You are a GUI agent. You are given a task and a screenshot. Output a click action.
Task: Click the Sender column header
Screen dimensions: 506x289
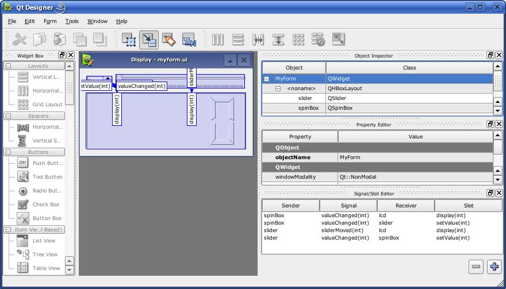[291, 206]
